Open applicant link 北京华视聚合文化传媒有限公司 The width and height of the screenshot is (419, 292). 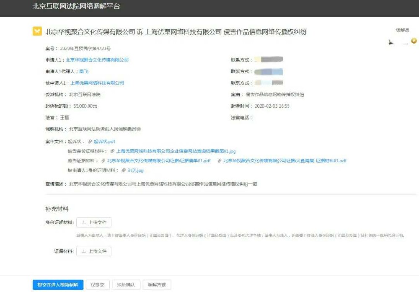point(97,60)
